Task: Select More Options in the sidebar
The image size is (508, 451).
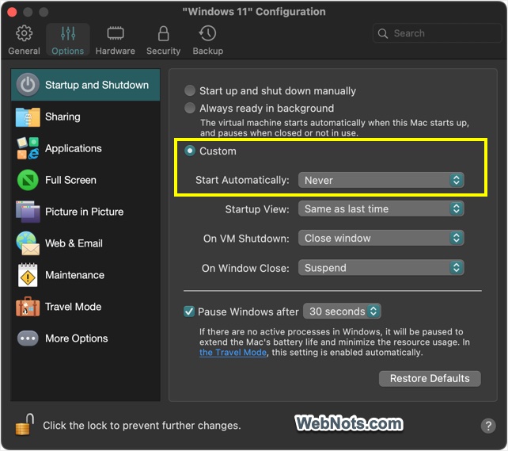Action: pos(85,338)
